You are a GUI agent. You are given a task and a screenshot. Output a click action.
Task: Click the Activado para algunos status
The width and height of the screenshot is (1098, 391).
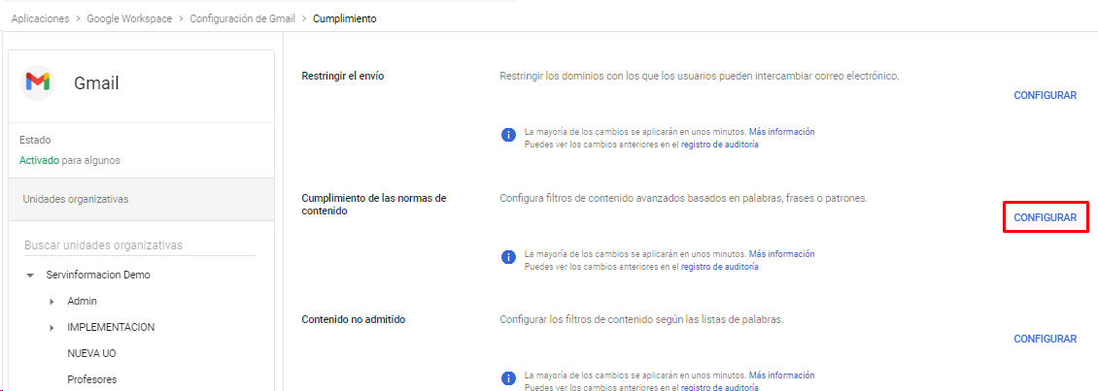70,160
